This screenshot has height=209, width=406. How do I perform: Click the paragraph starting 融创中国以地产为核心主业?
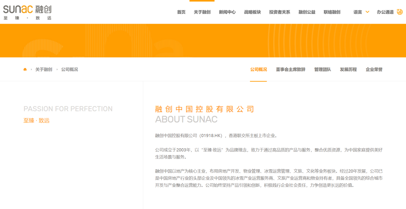coord(269,178)
